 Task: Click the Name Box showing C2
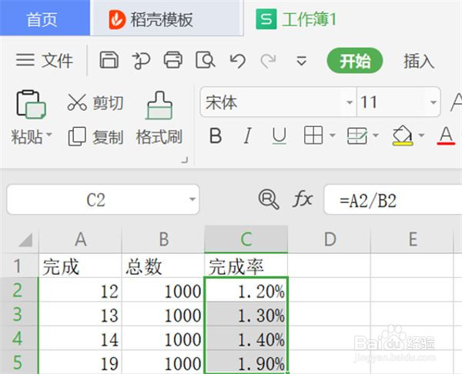pyautogui.click(x=103, y=199)
